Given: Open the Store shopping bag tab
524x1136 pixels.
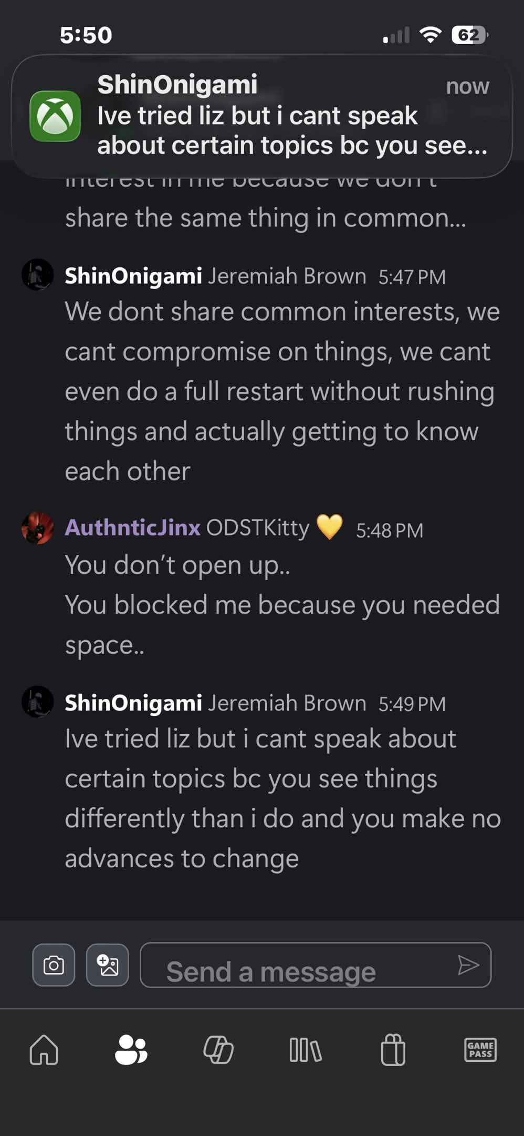Looking at the screenshot, I should (x=393, y=1050).
